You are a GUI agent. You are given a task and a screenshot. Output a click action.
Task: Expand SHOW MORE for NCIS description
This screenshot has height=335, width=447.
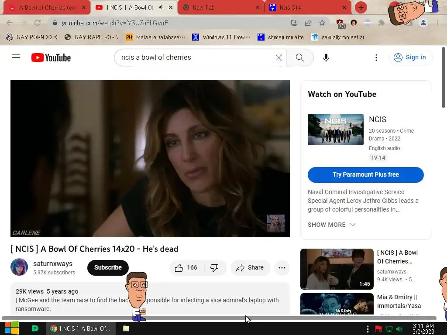pyautogui.click(x=332, y=225)
